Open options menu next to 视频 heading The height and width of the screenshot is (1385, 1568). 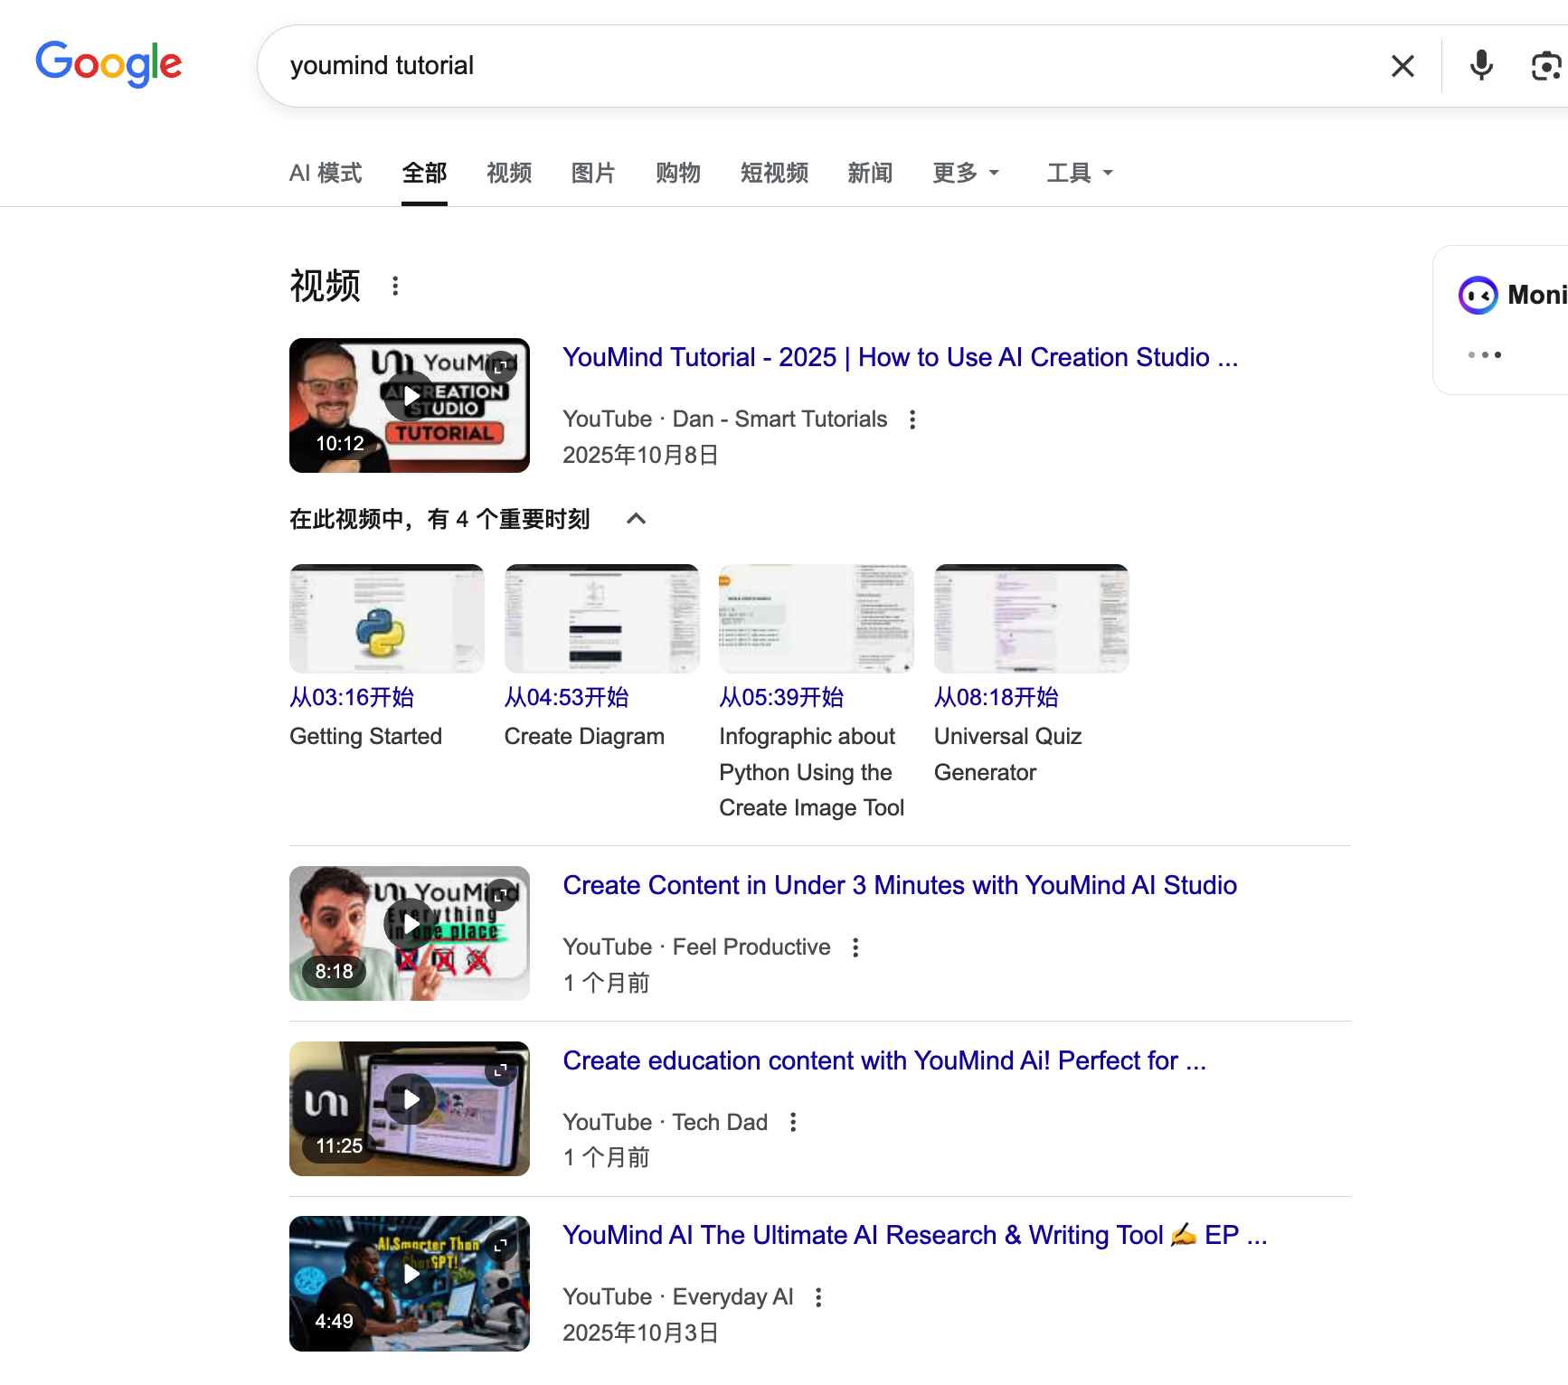[x=395, y=287]
